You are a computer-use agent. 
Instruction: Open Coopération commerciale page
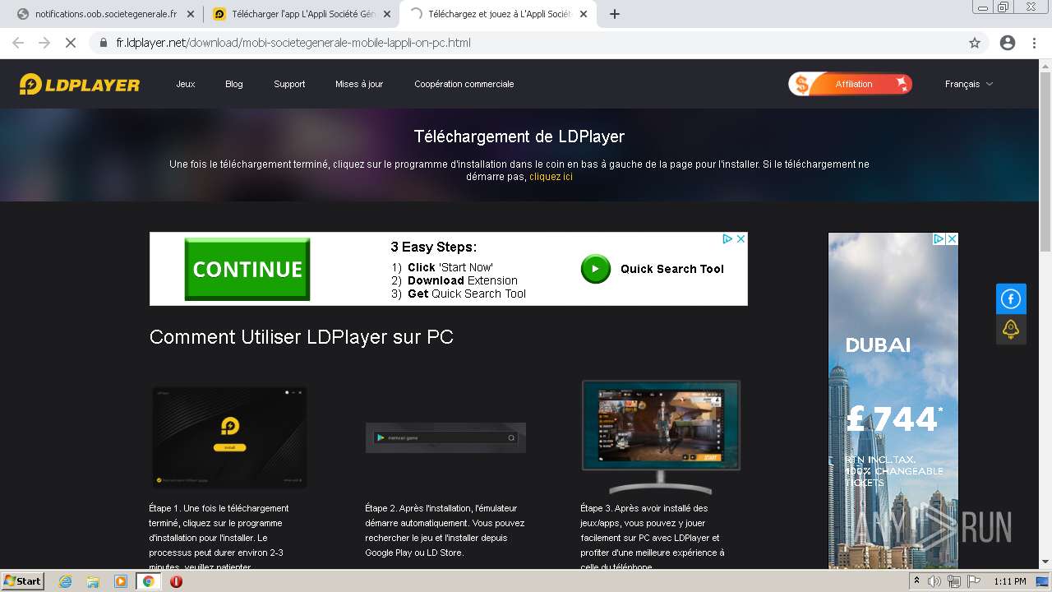tap(464, 84)
